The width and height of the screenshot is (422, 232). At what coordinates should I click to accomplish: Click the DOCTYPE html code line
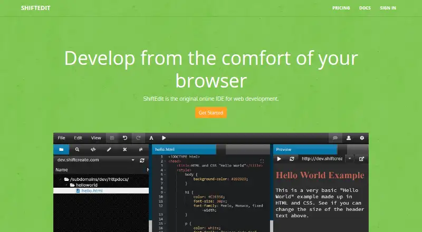coord(184,157)
